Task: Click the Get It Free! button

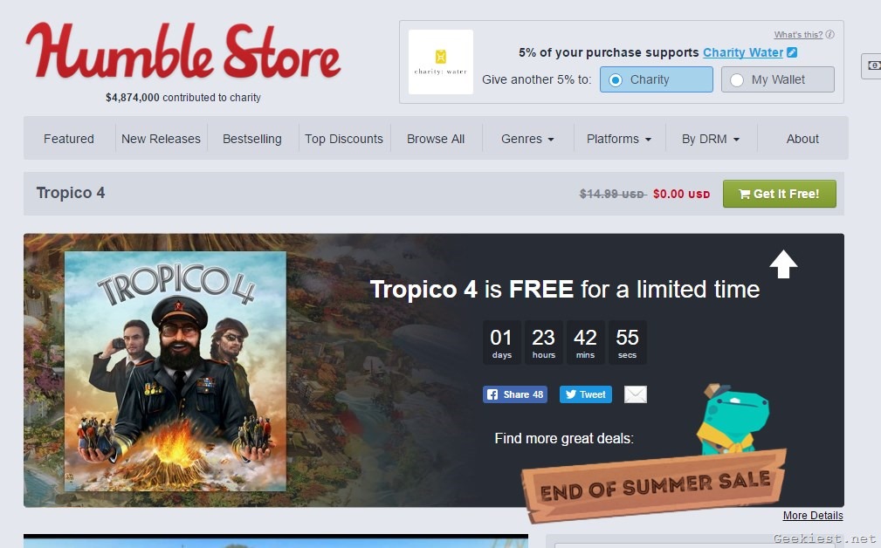Action: pyautogui.click(x=780, y=194)
